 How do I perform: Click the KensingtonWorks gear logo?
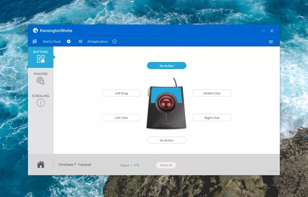pos(35,30)
